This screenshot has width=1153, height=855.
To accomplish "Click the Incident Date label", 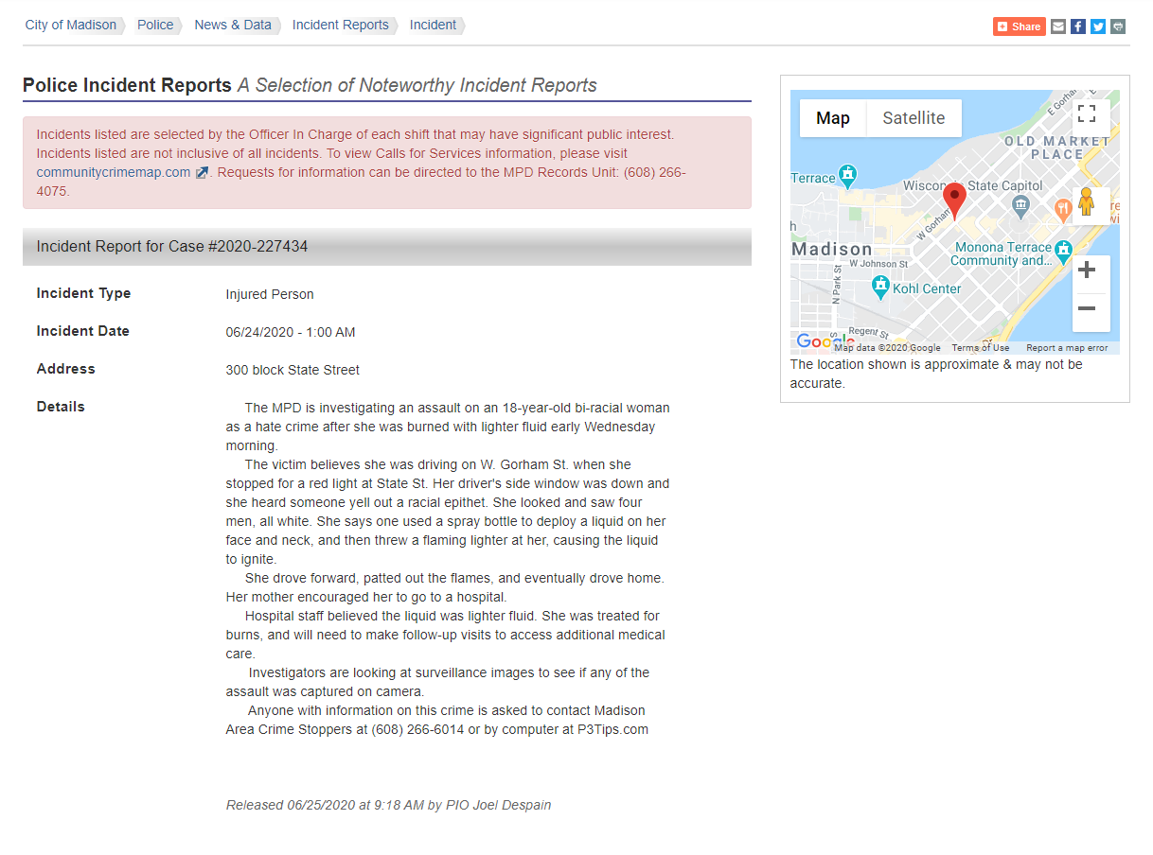I will 83,331.
